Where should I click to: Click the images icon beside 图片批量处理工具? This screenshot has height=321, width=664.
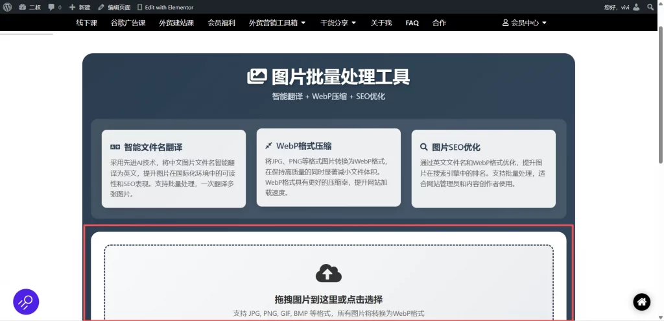pos(257,77)
